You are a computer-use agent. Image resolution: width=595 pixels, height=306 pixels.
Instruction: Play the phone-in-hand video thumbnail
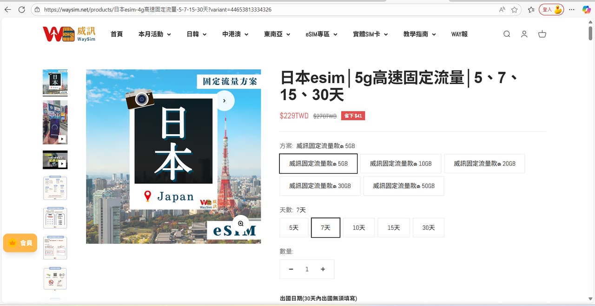[x=55, y=122]
